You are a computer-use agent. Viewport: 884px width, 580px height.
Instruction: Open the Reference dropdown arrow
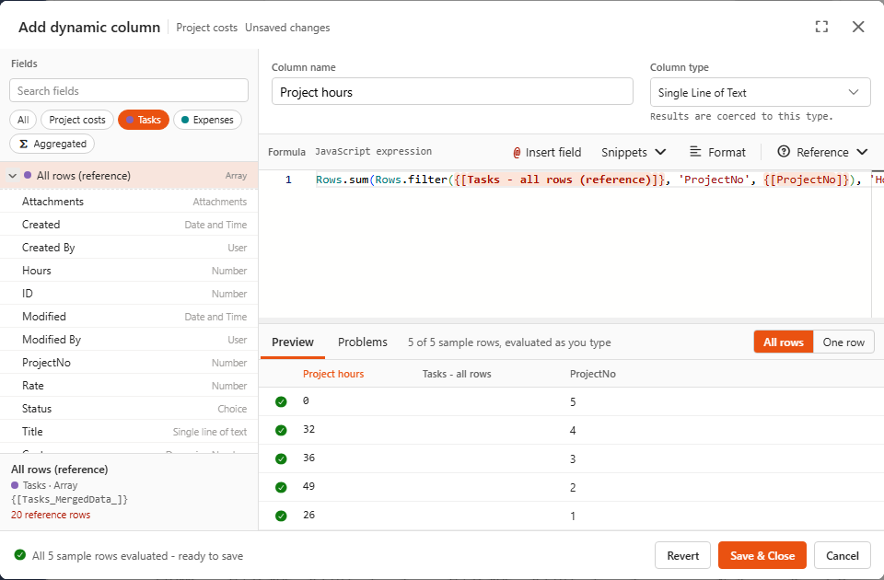(862, 152)
